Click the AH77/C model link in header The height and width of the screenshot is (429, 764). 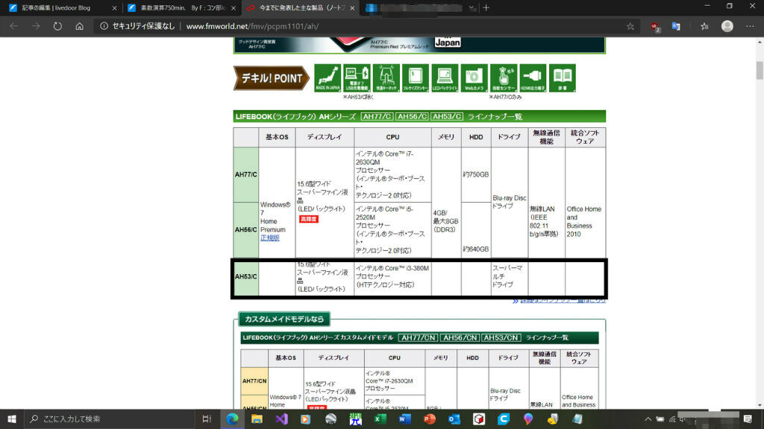[x=377, y=117]
